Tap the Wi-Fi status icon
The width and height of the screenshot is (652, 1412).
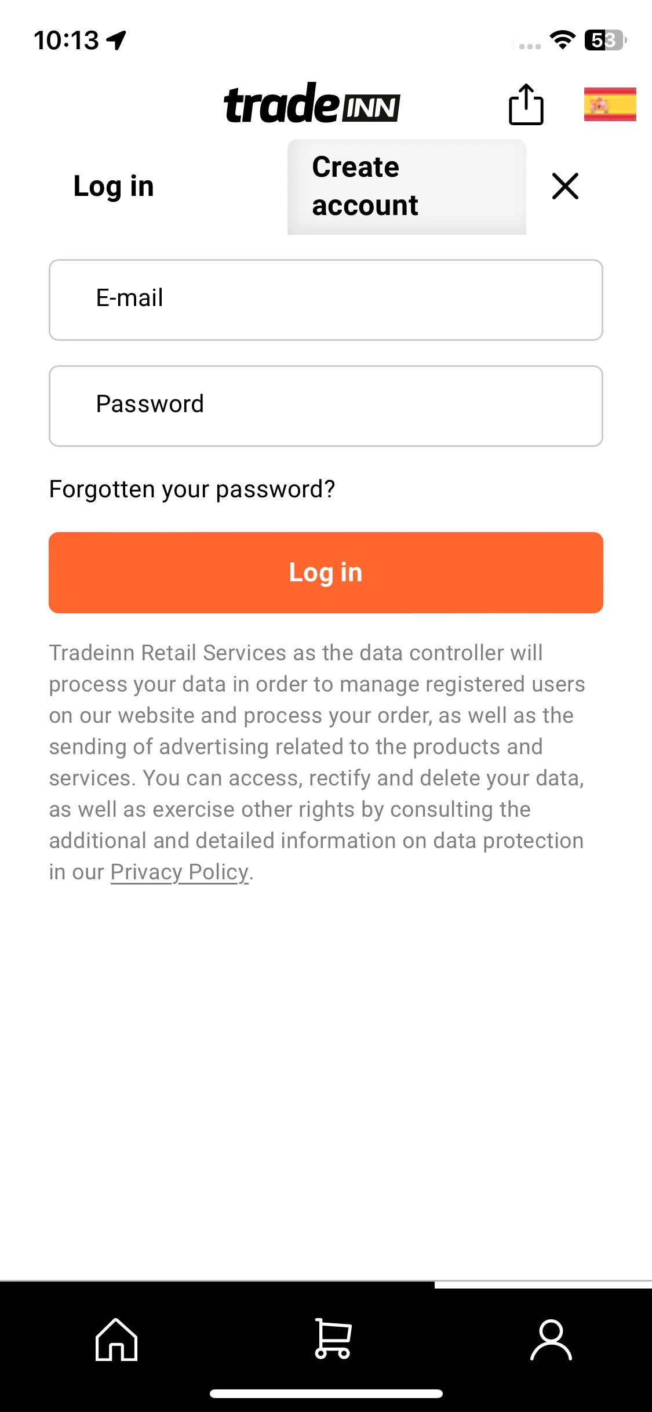562,40
